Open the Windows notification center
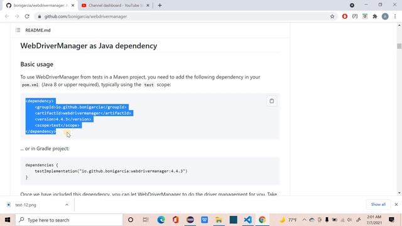Screen dimensions: 402x226 coord(391,220)
